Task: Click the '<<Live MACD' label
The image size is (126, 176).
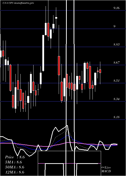Action: click(106, 169)
